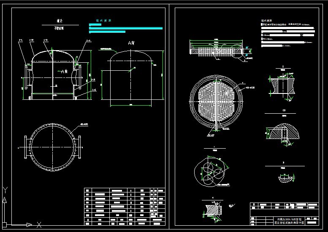328x232 pixels.
Task: Select the parts list table in the left sheet
Action: pyautogui.click(x=125, y=207)
